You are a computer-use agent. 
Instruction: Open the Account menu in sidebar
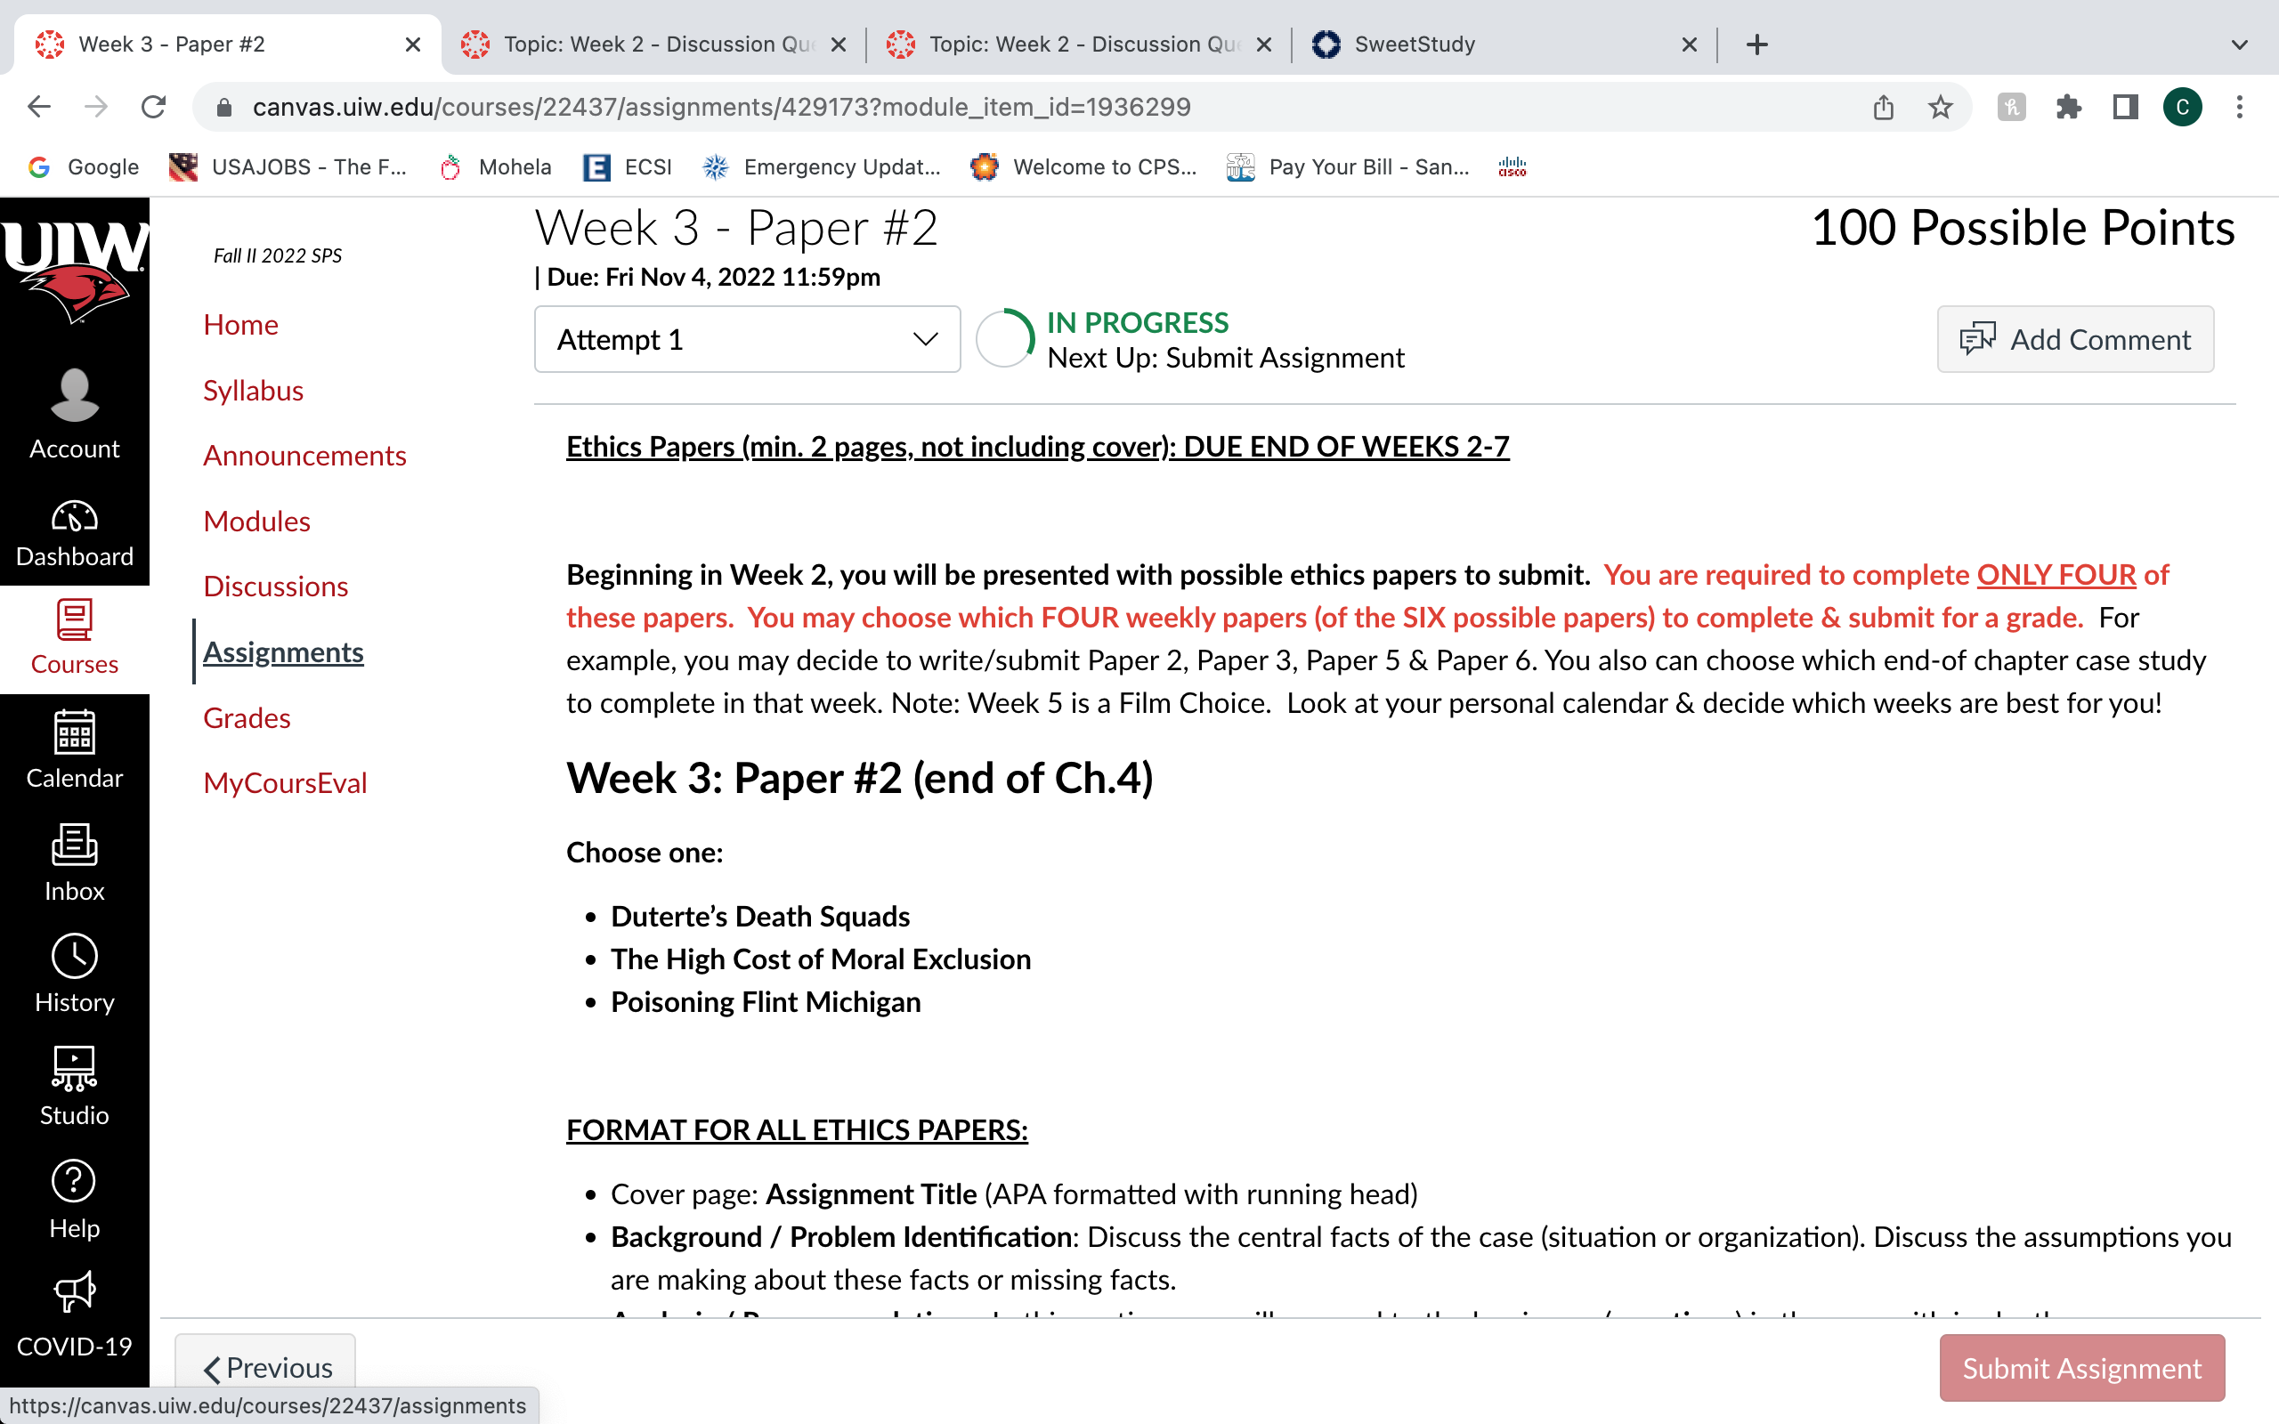75,415
